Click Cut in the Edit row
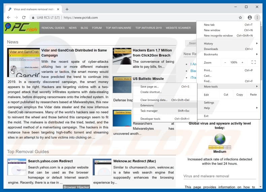 click(226, 95)
